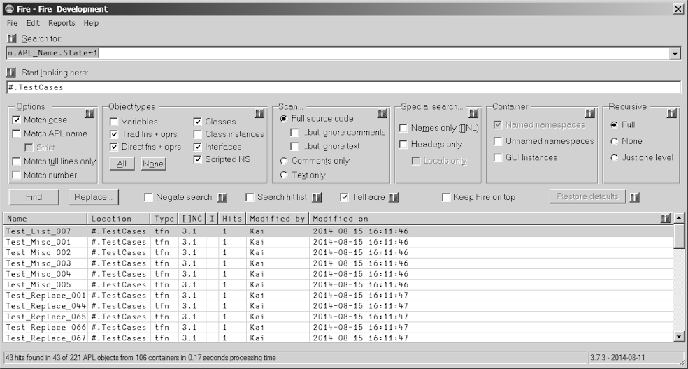Image resolution: width=688 pixels, height=369 pixels.
Task: Click info icon in results header
Action: 666,218
